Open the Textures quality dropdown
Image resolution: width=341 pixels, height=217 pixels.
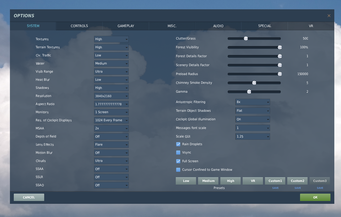pos(111,39)
